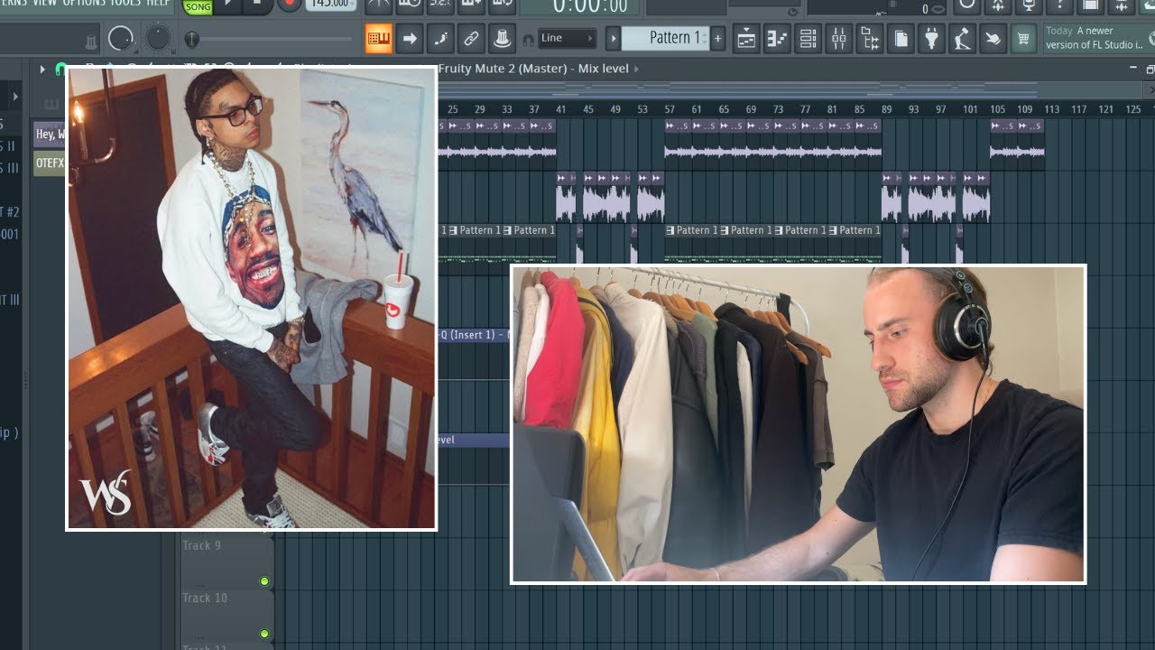
Task: Open FL Studio newer version news panel
Action: [1098, 38]
